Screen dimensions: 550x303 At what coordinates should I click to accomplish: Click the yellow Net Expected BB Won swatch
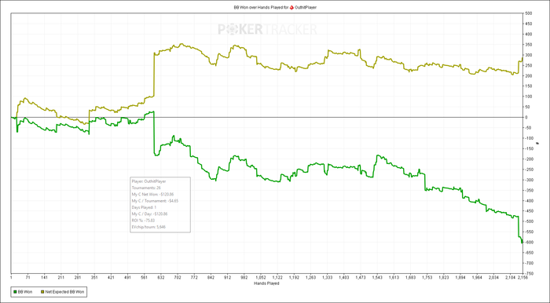42,292
